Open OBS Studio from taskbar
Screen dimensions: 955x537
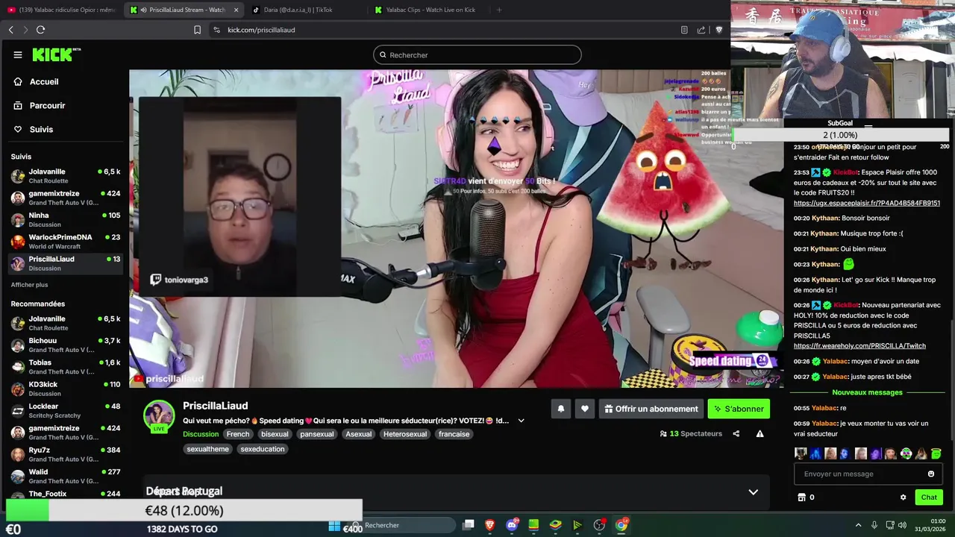599,525
